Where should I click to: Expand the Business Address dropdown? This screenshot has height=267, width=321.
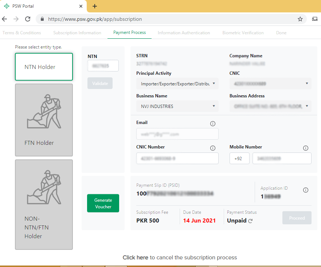pyautogui.click(x=270, y=106)
